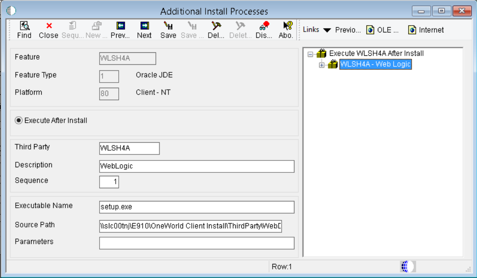Click the Executable Name field setup.exe

click(197, 207)
